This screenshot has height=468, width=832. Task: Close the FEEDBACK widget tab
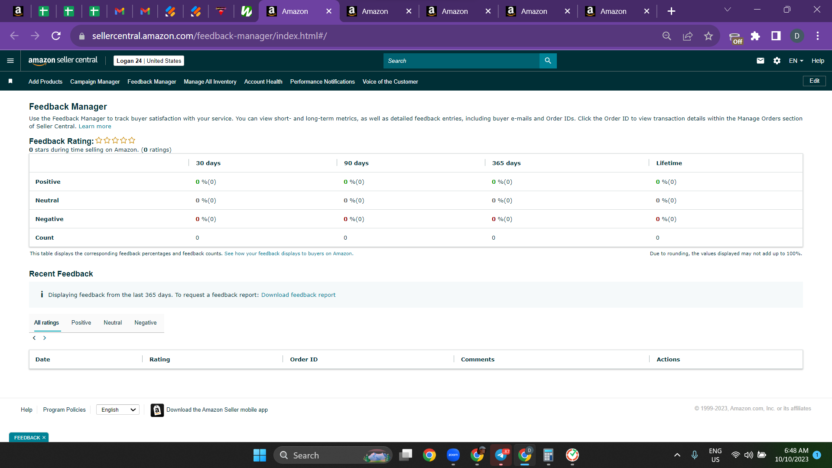[x=44, y=438]
